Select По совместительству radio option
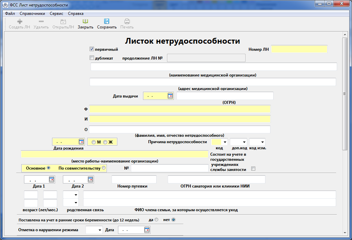The width and height of the screenshot is (352, 240). (x=103, y=168)
